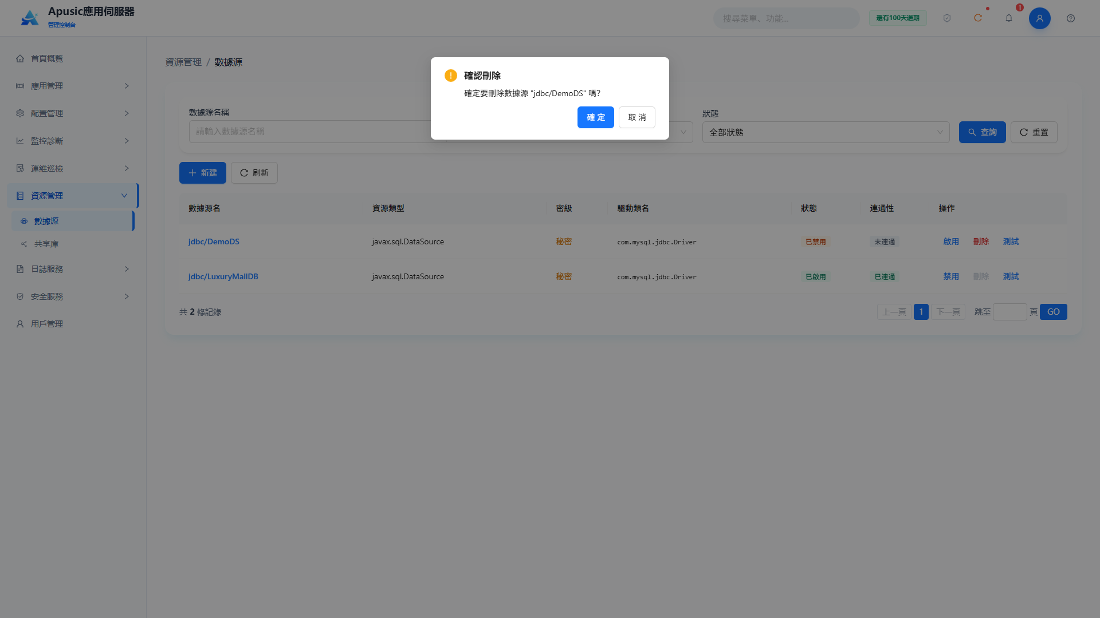The height and width of the screenshot is (618, 1100).
Task: Select 數據源 in the sidebar
Action: point(73,221)
